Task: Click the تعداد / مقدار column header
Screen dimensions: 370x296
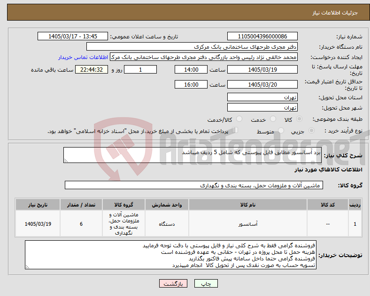Action: (81, 205)
